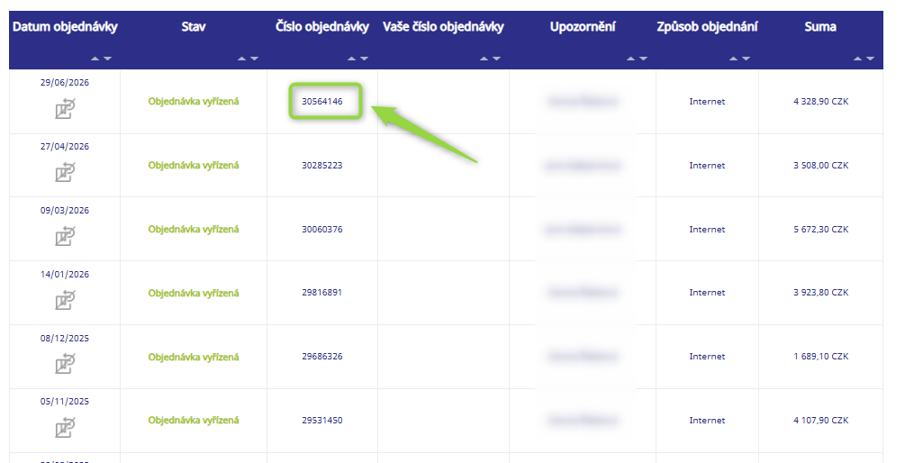The height and width of the screenshot is (463, 905).
Task: Sort ascending by Způsob objednání
Action: tap(734, 59)
